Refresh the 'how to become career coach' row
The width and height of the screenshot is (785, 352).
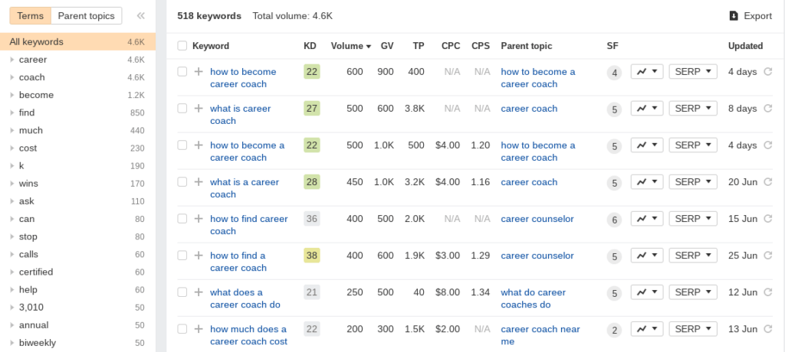click(x=767, y=71)
